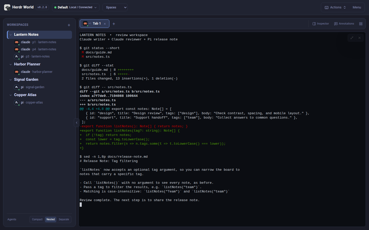The height and width of the screenshot is (230, 369).
Task: Add a new workspace with plus icon
Action: [x=69, y=25]
